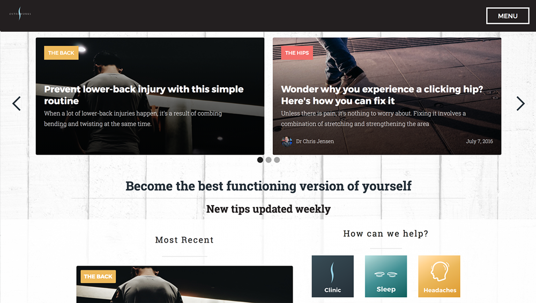
Task: Open the Sleep help tile
Action: 386,276
